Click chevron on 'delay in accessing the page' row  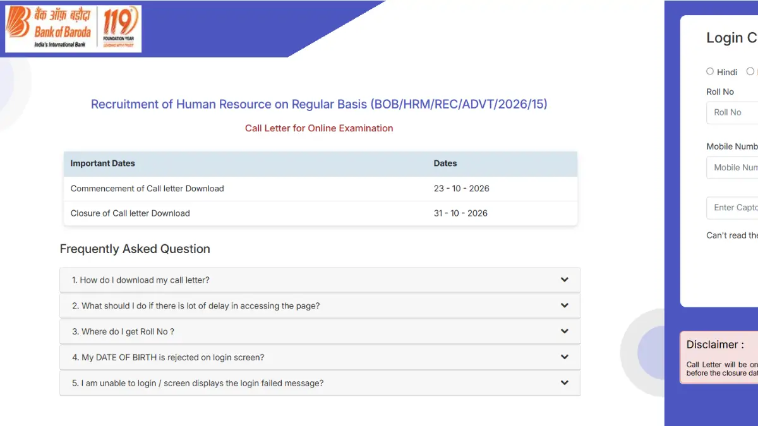pyautogui.click(x=565, y=305)
